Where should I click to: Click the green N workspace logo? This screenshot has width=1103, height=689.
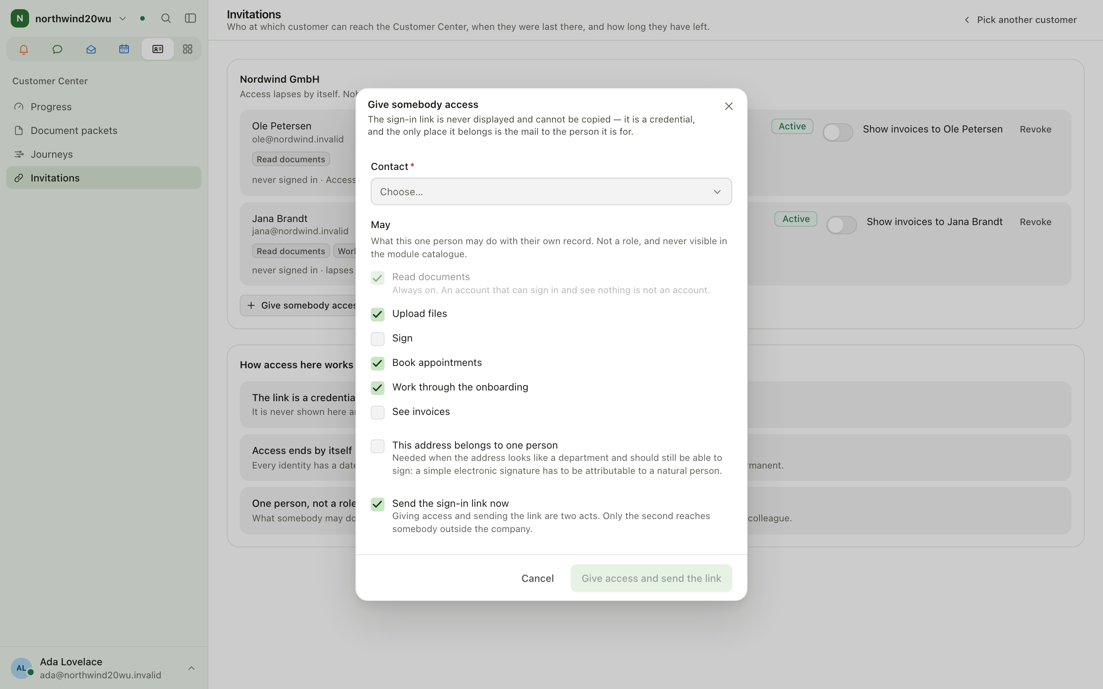point(20,18)
